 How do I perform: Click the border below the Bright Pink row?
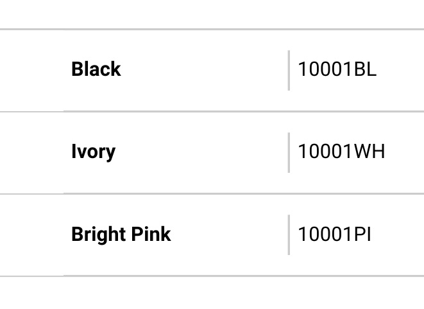[x=212, y=276]
